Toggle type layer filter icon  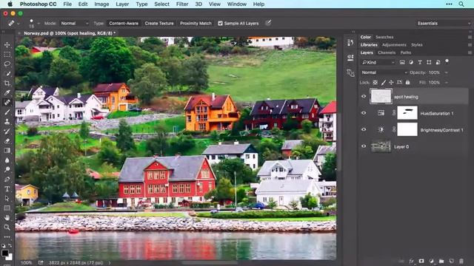420,62
